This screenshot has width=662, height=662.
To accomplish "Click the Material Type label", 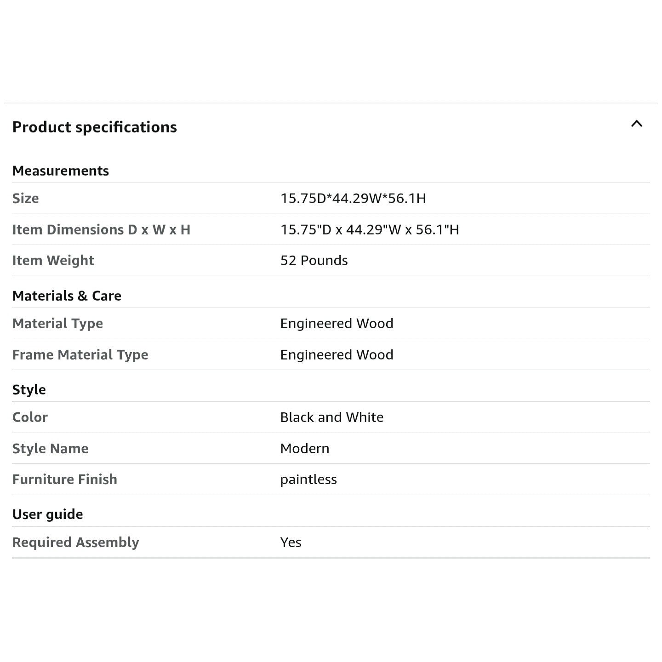I will click(x=57, y=323).
